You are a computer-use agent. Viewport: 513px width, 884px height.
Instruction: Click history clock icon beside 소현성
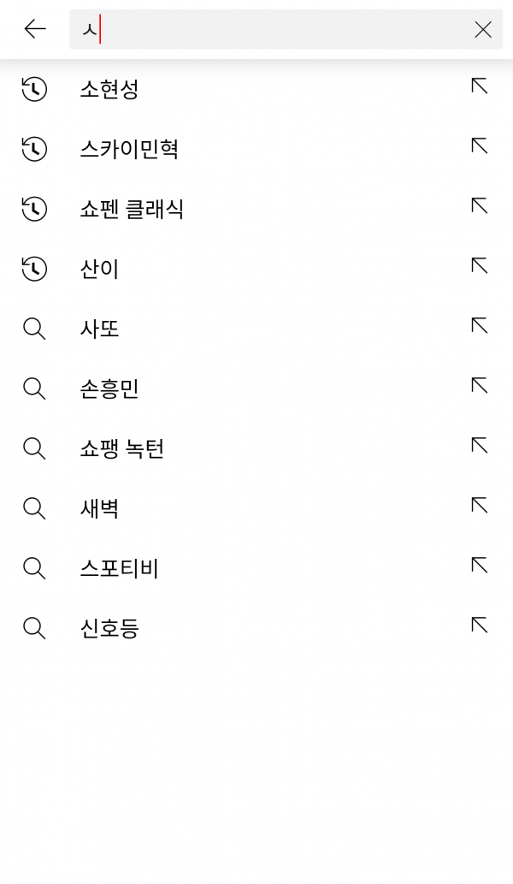click(x=34, y=89)
